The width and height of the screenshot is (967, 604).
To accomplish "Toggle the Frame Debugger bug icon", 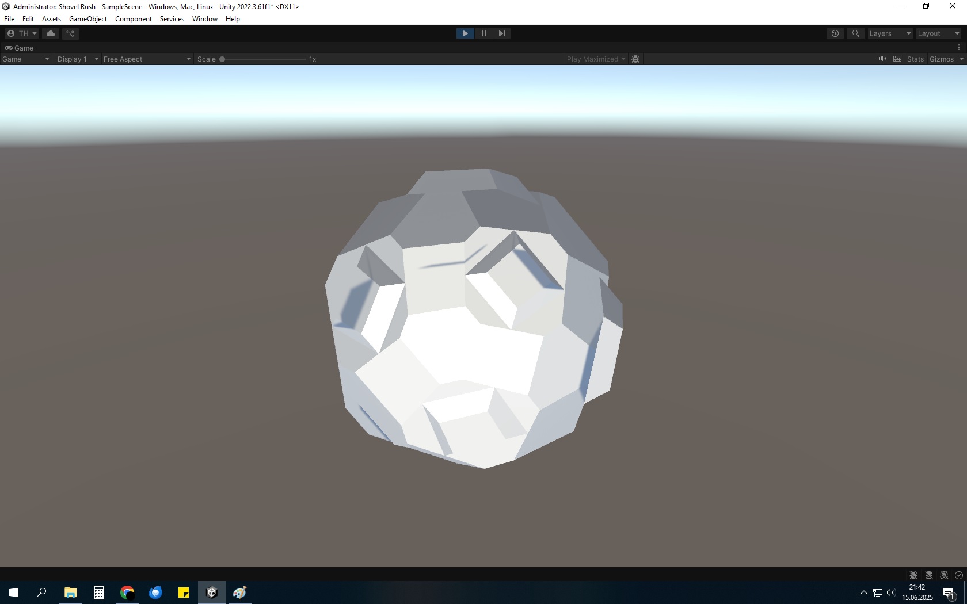I will point(635,59).
